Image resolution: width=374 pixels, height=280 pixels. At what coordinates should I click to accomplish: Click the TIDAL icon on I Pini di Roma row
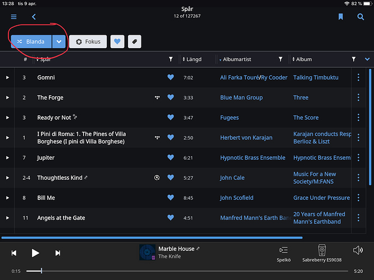(x=157, y=138)
